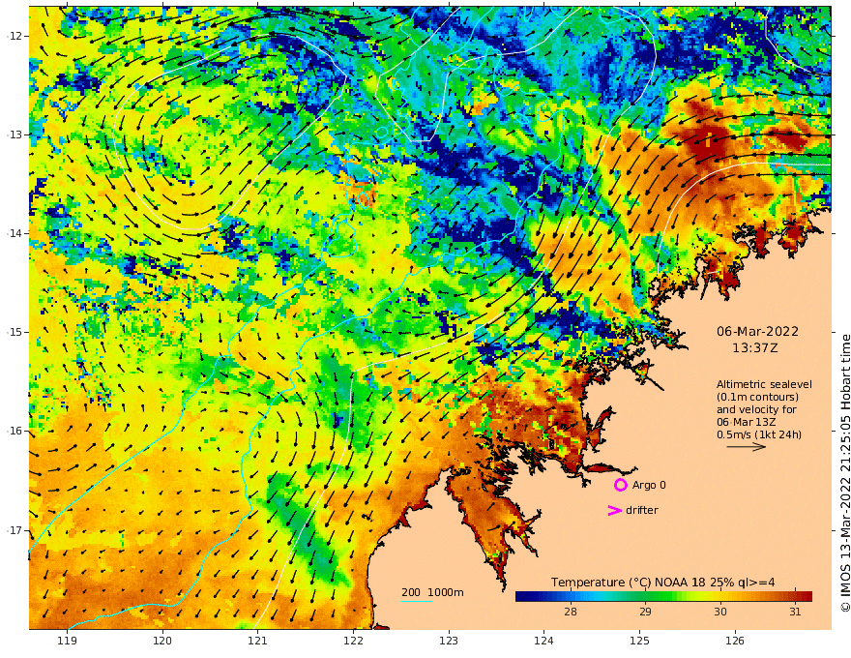Click longitude axis label 123
The height and width of the screenshot is (658, 851).
449,641
